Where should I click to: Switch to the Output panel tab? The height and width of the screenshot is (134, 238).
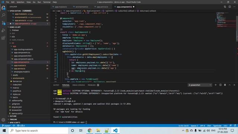(56, 85)
